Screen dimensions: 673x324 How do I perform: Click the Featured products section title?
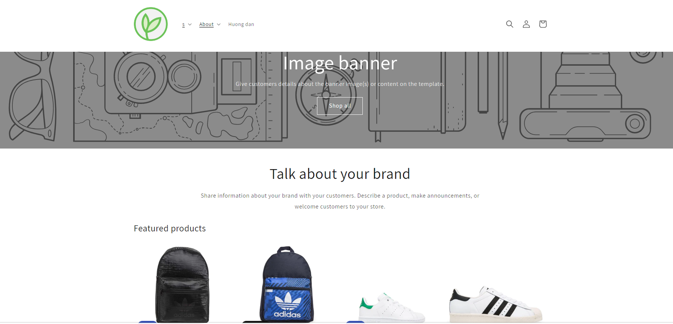point(170,229)
